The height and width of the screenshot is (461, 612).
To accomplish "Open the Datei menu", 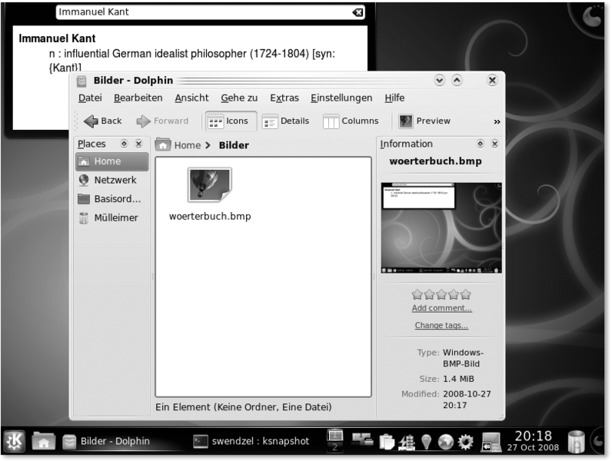I will click(90, 98).
